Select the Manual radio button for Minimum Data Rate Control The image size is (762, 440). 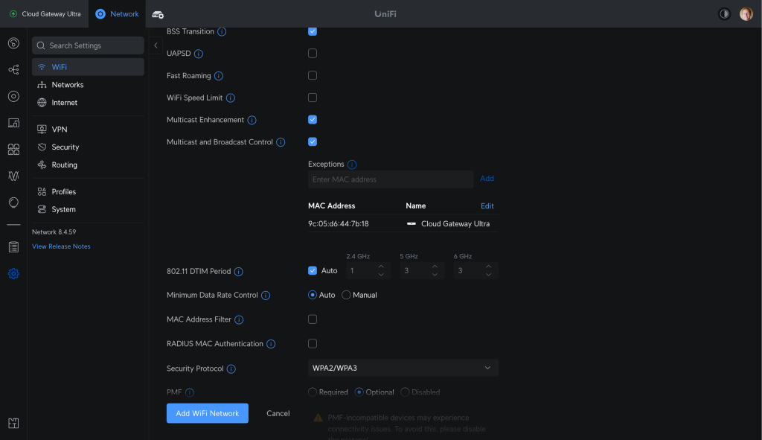pos(345,294)
